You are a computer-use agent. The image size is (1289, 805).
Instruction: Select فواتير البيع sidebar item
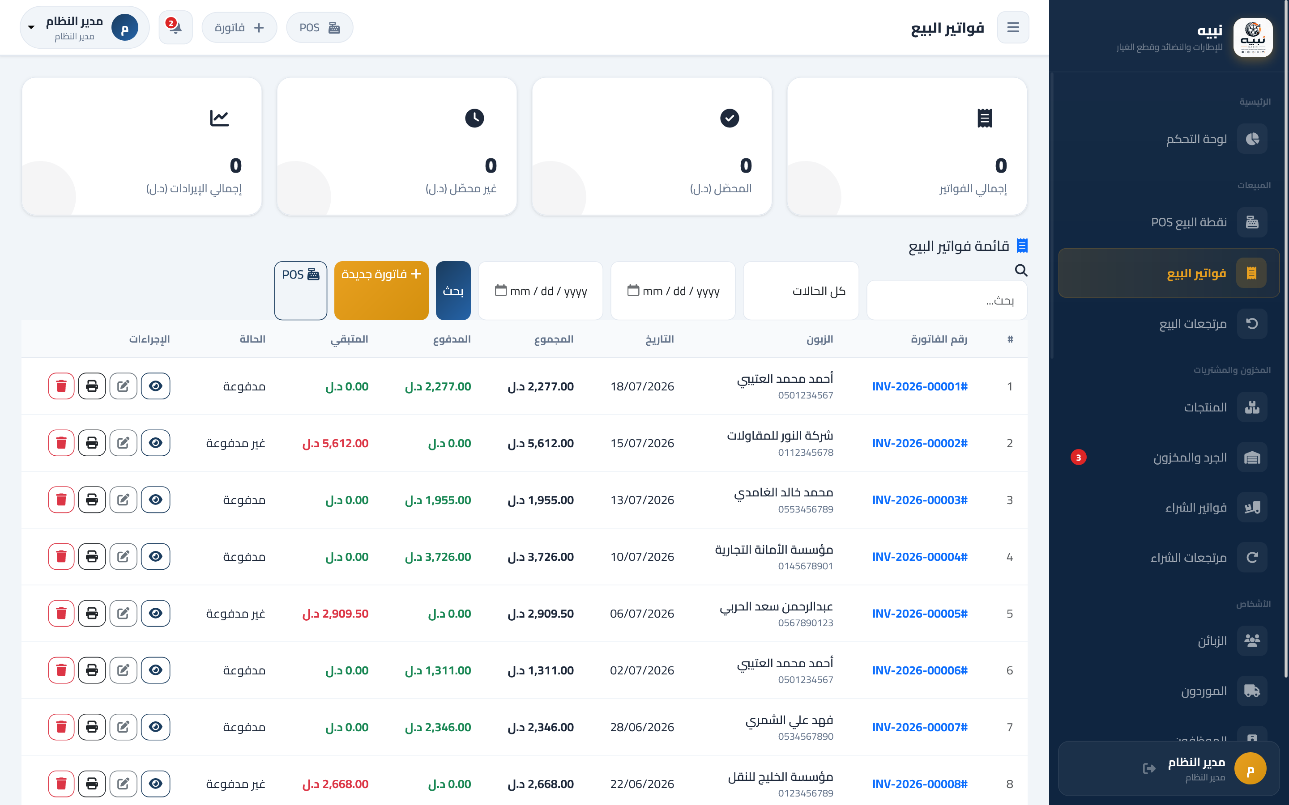click(1169, 273)
